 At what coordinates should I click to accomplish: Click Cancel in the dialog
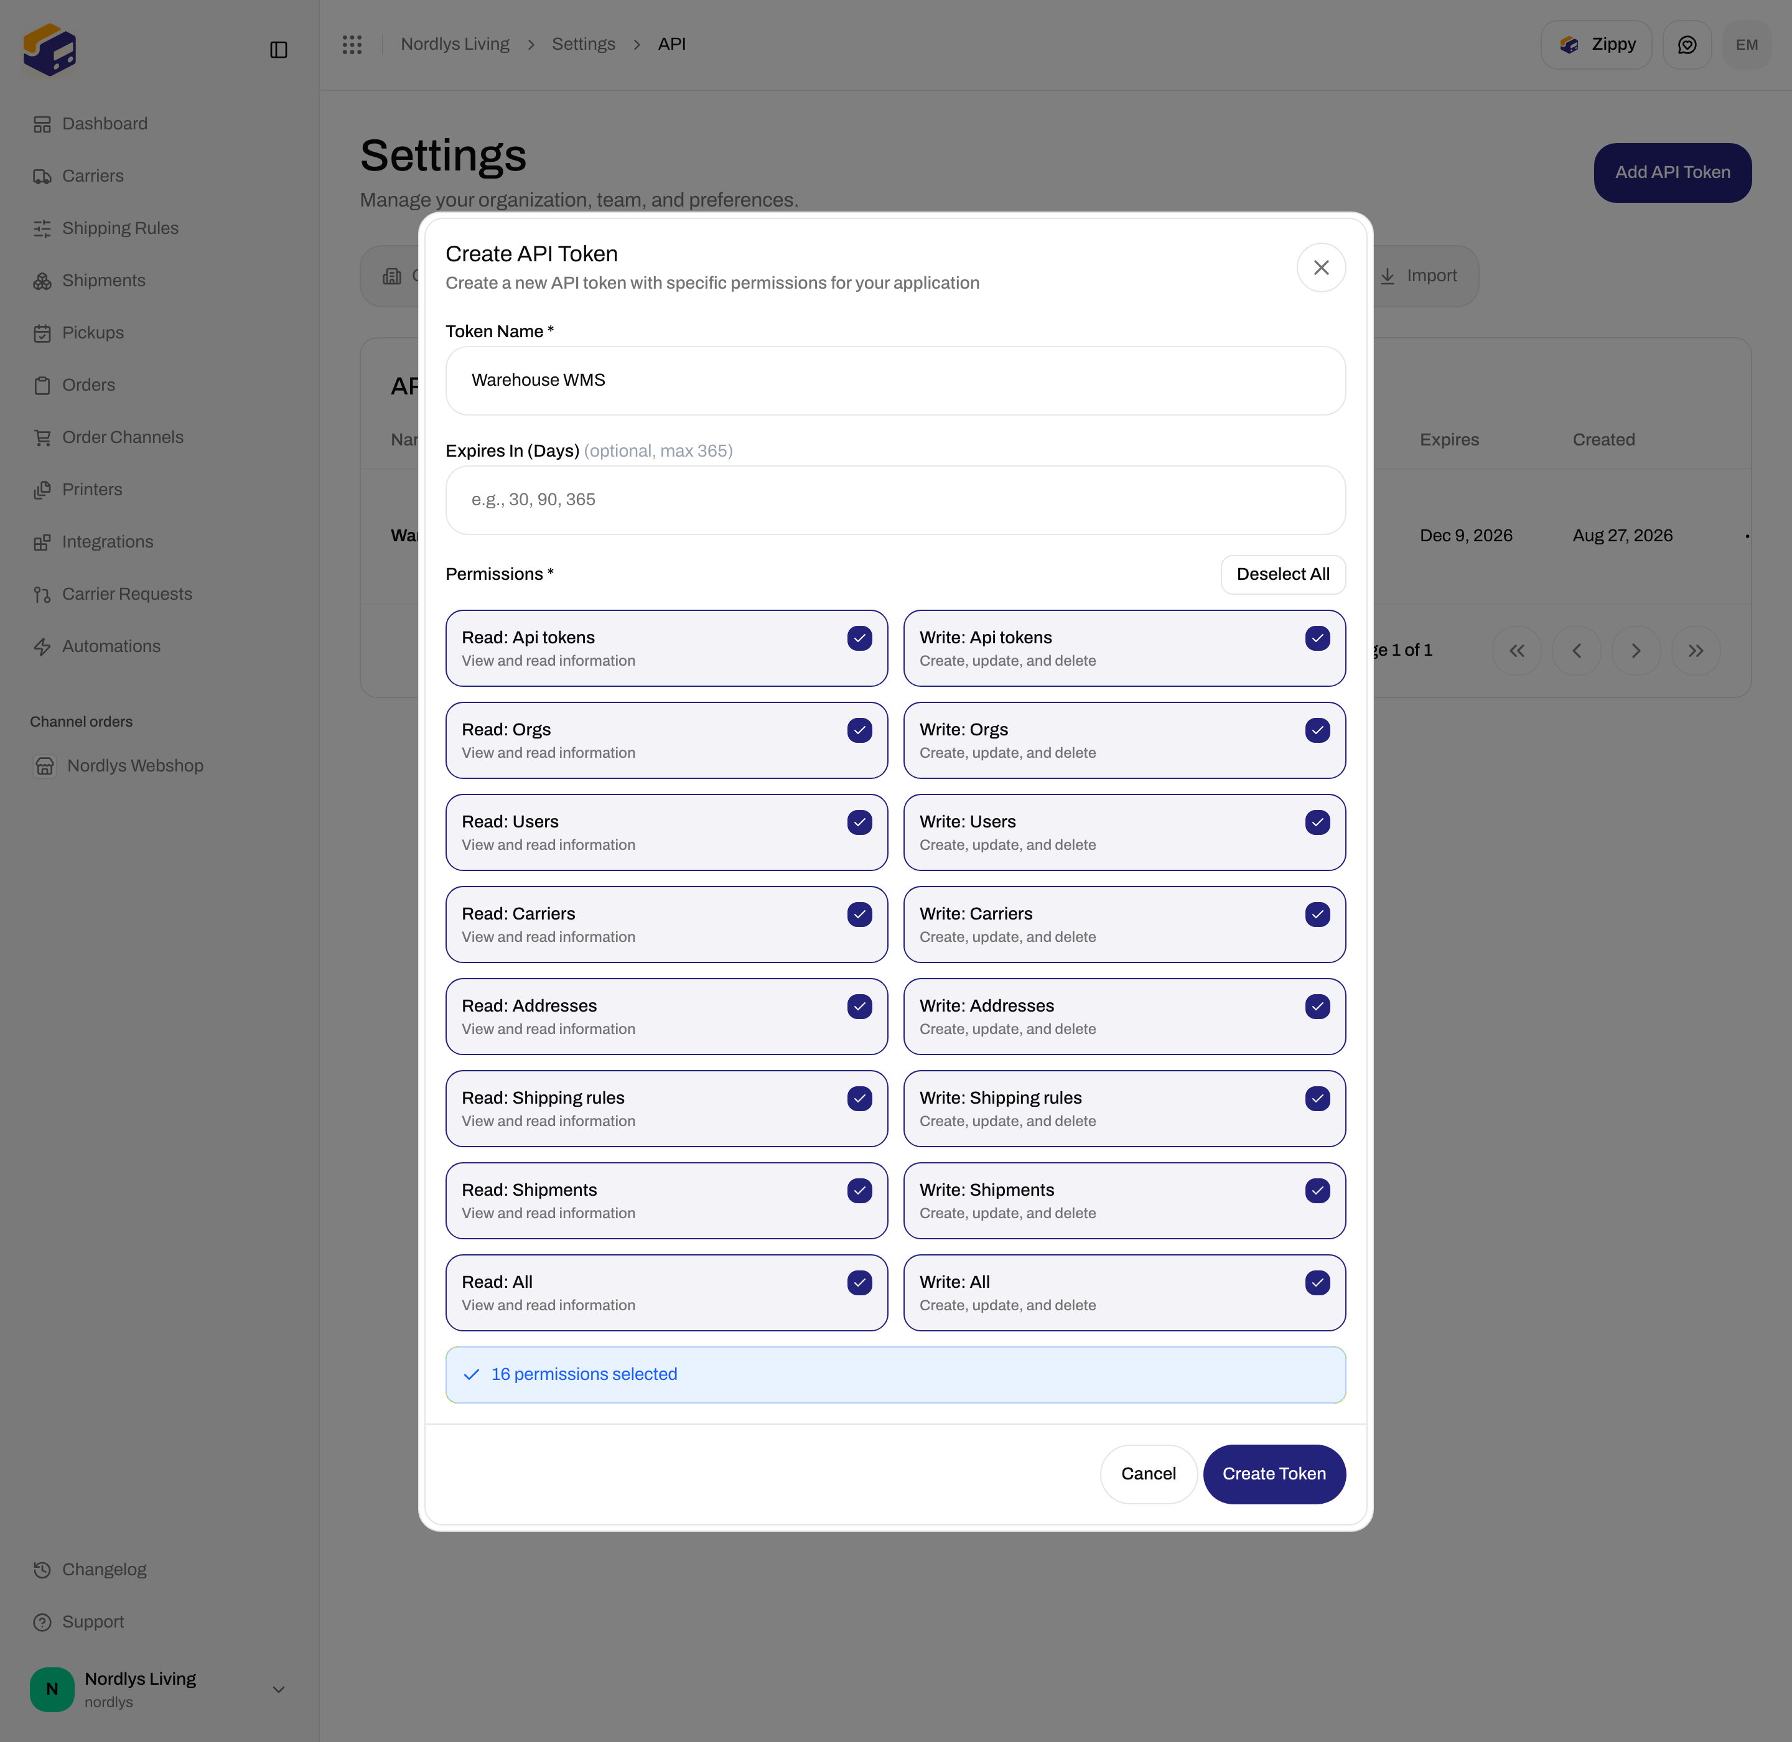[1147, 1474]
